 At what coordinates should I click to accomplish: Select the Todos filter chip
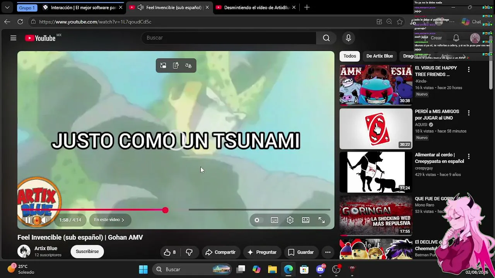[x=350, y=56]
